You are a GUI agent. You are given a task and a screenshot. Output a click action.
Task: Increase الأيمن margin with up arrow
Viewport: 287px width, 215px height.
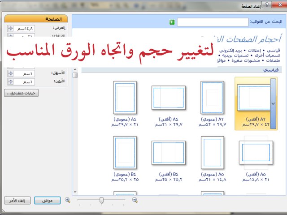[11, 80]
